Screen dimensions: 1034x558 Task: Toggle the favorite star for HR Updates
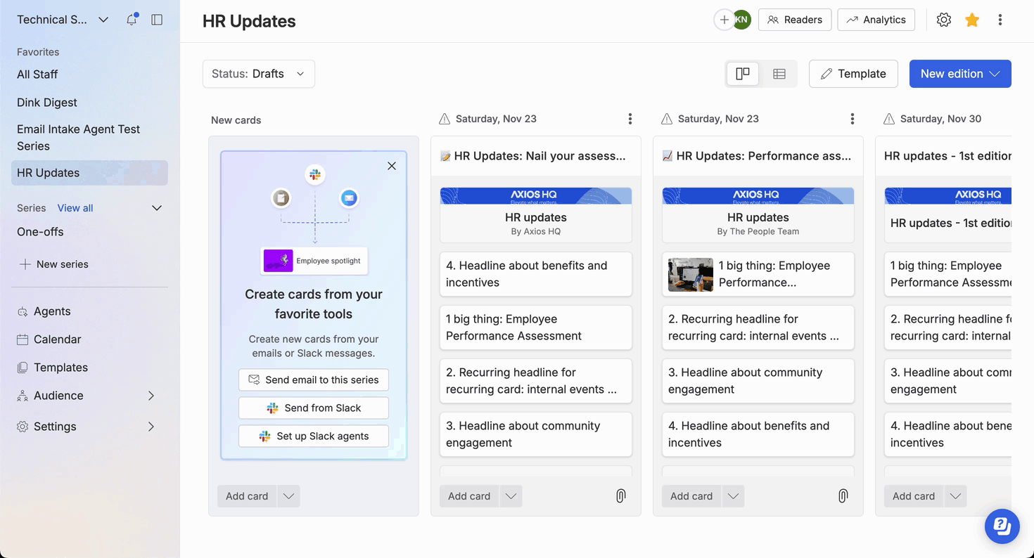click(972, 20)
